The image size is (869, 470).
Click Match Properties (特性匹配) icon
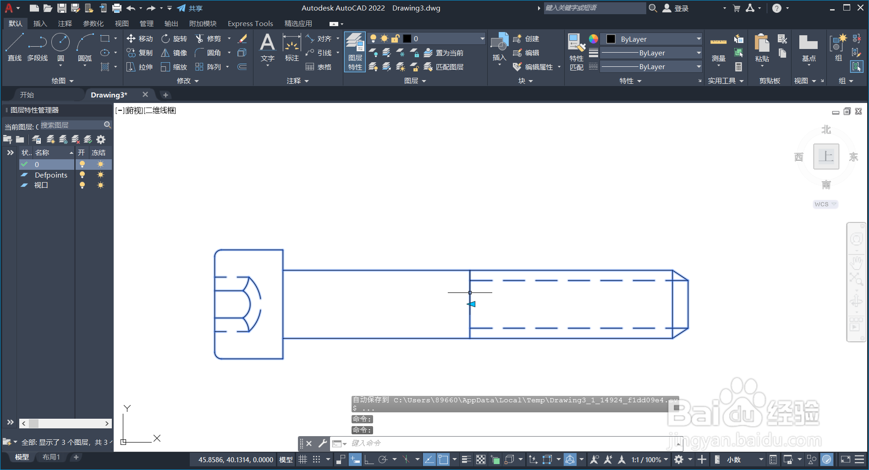pyautogui.click(x=577, y=52)
